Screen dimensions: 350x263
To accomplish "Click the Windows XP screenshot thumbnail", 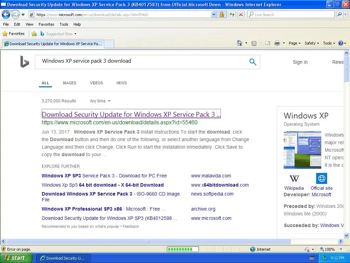I will pos(302,150).
